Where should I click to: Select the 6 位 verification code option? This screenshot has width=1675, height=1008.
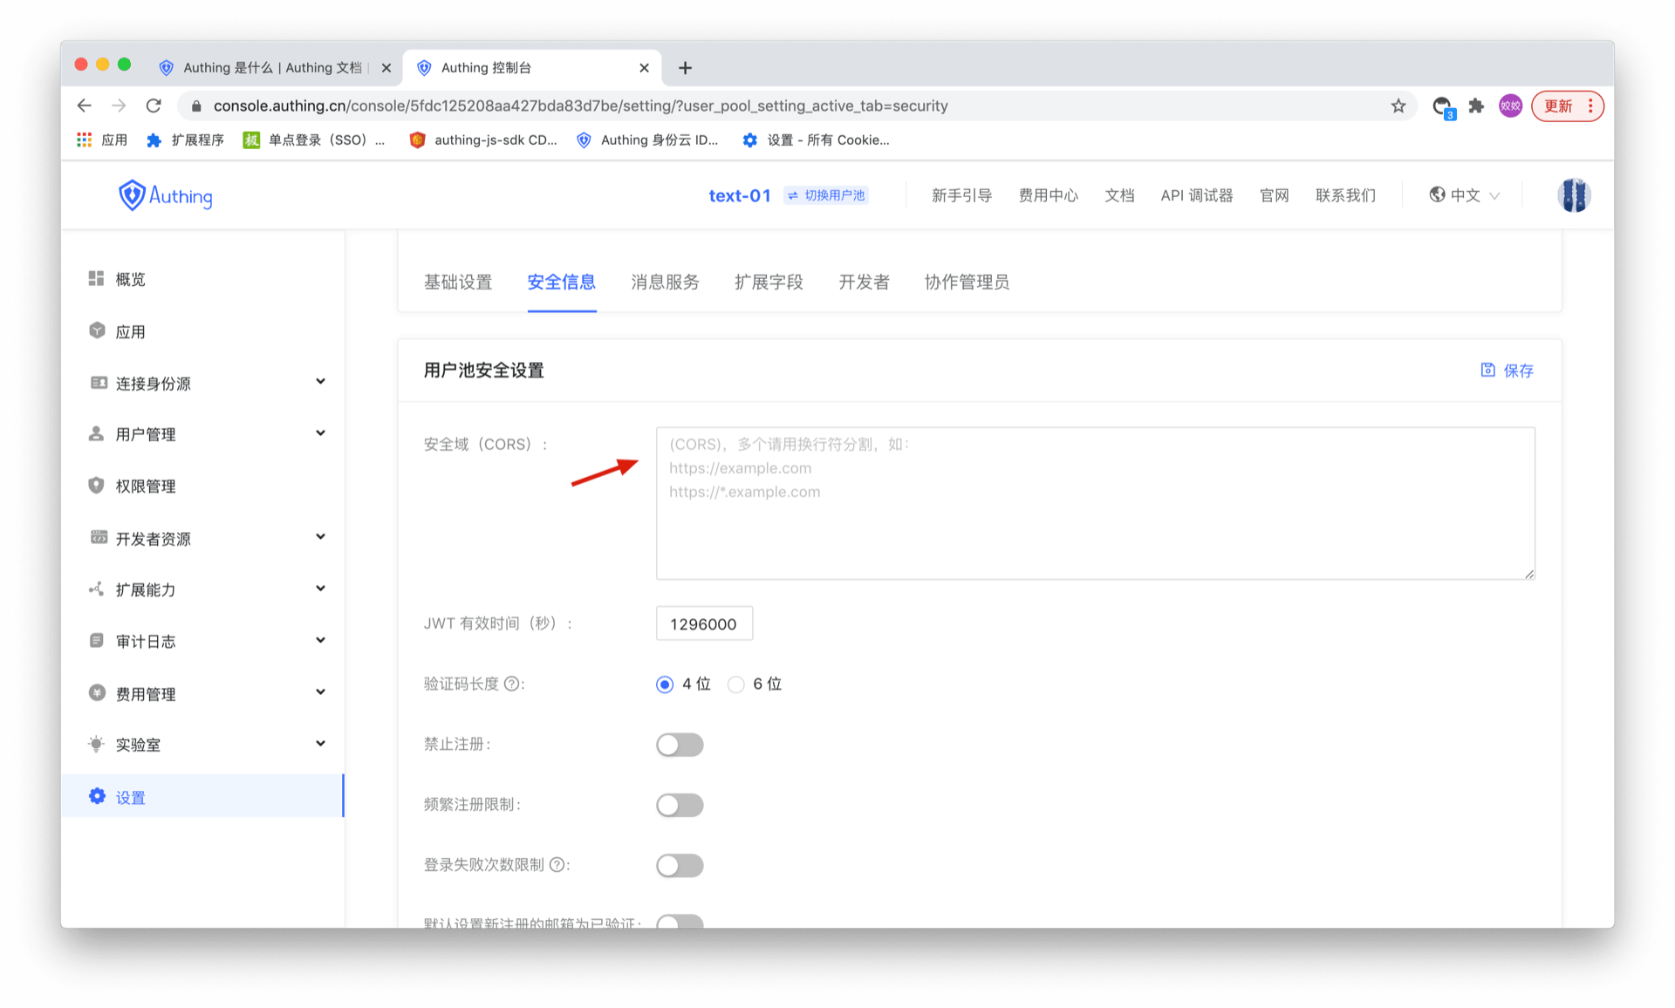click(736, 684)
